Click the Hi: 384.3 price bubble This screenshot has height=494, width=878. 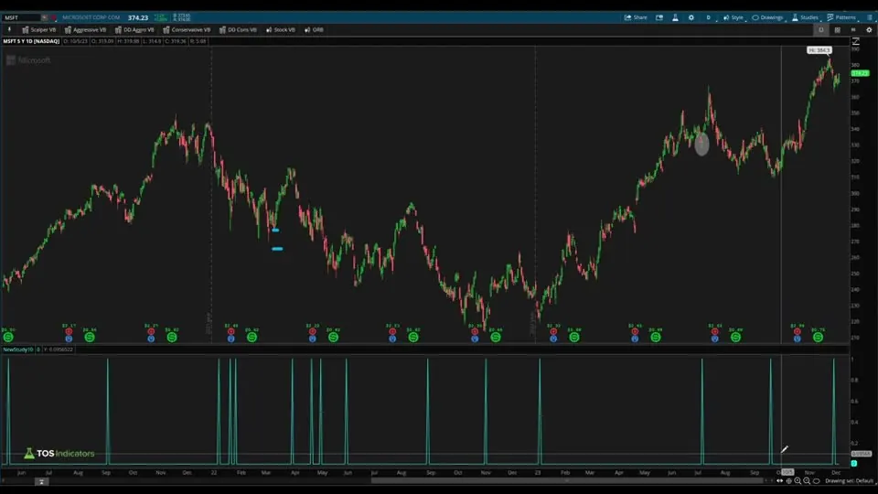(x=819, y=50)
